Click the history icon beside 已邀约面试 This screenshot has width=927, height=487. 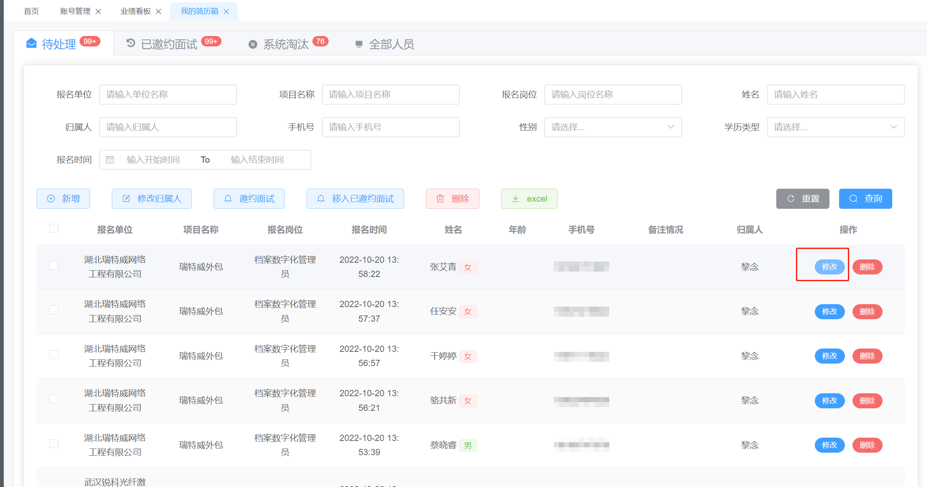click(x=131, y=43)
